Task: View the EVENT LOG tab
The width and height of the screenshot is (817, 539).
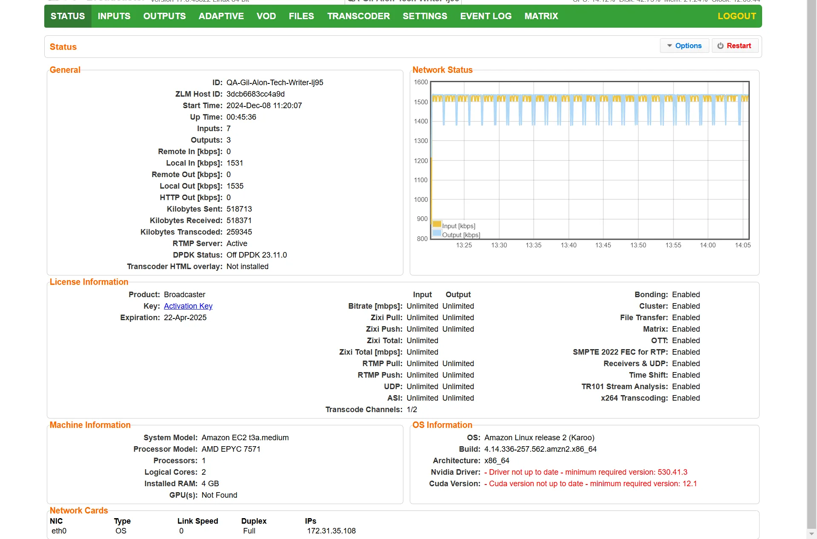Action: 486,16
